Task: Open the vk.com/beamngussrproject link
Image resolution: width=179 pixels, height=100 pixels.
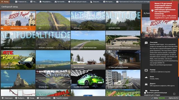Action: click(161, 65)
